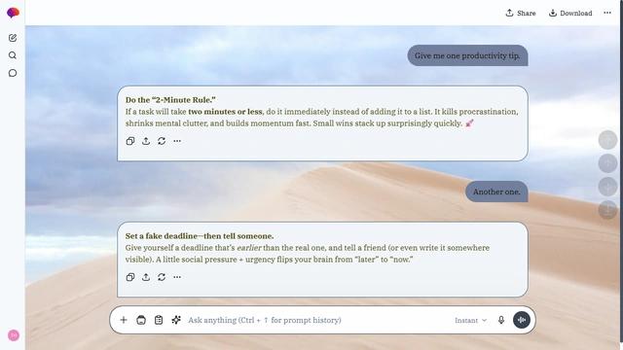Open the search chats icon

(13, 55)
